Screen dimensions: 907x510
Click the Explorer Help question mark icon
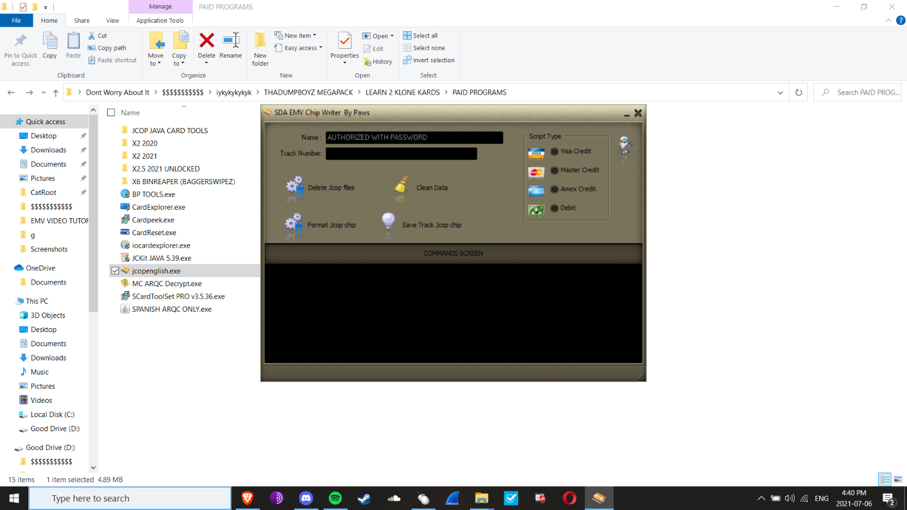pos(901,20)
